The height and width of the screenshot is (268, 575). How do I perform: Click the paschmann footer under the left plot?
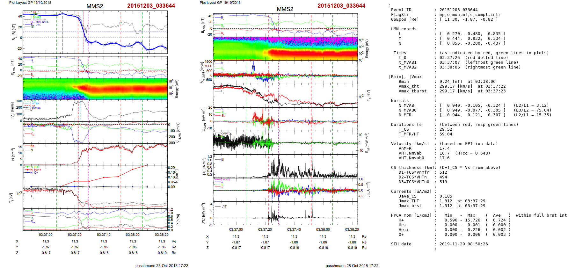(162, 265)
